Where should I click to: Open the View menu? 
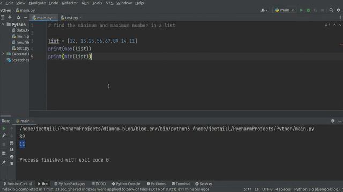pos(21,3)
